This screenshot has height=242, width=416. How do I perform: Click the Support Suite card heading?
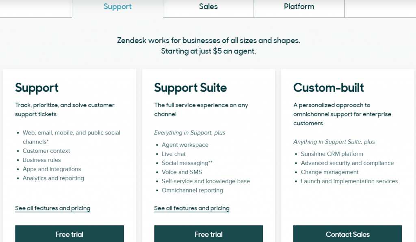pyautogui.click(x=191, y=88)
